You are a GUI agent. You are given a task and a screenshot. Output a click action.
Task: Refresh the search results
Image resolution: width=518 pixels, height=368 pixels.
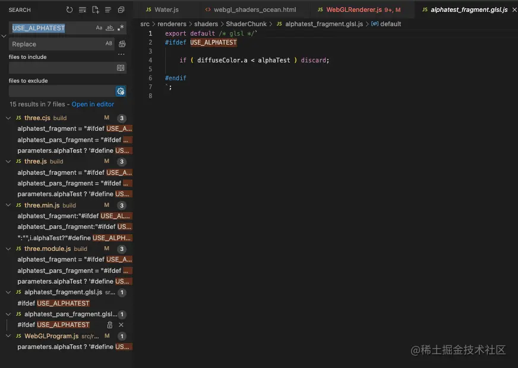pos(70,10)
